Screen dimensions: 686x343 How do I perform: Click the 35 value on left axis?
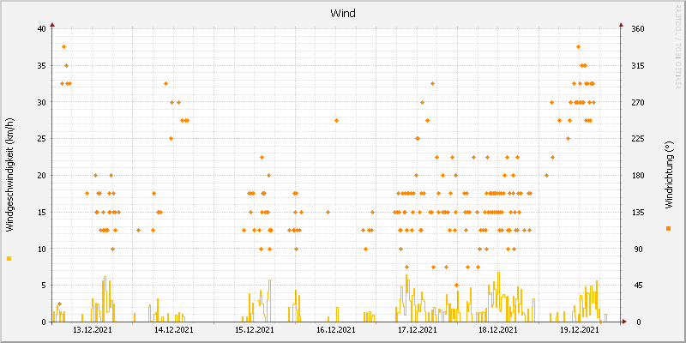click(x=41, y=66)
